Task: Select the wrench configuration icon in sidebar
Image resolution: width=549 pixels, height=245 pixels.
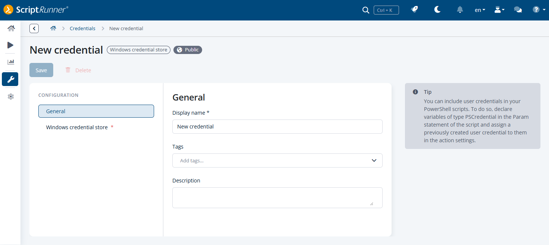Action: pos(10,79)
